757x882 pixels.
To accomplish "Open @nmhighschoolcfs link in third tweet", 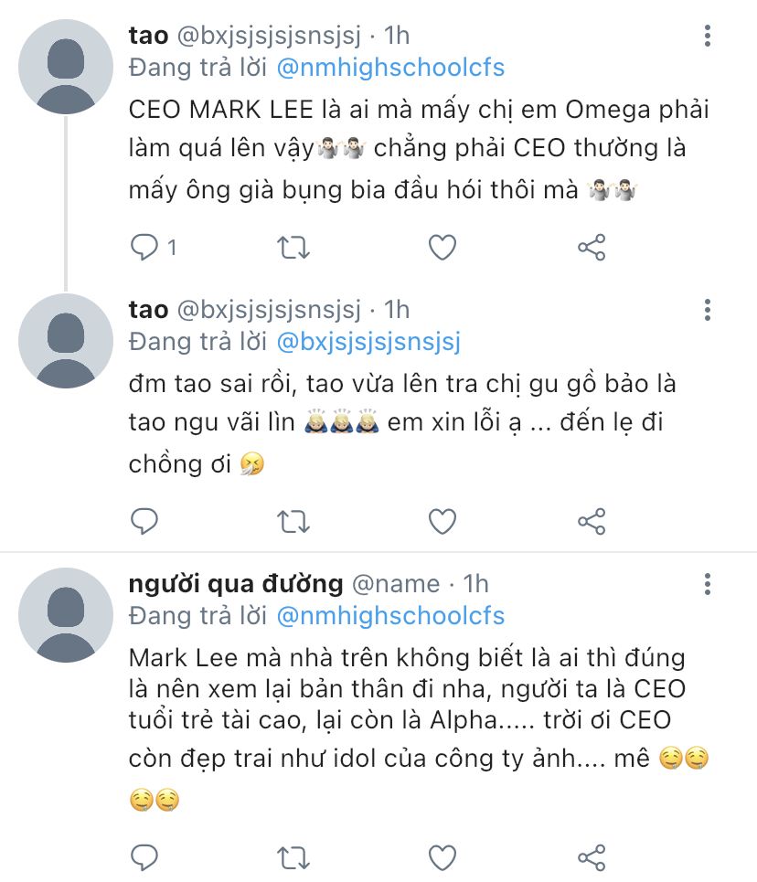I will pos(390,616).
